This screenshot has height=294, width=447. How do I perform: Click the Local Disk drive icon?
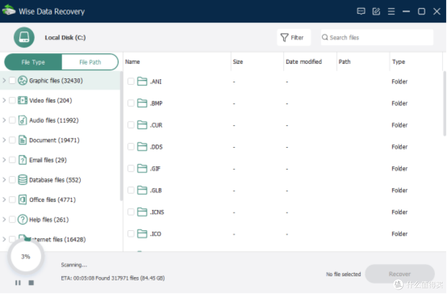click(24, 37)
